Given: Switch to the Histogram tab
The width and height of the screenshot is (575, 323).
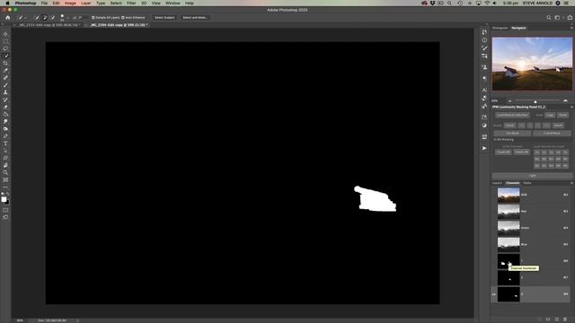Looking at the screenshot, I should (500, 28).
